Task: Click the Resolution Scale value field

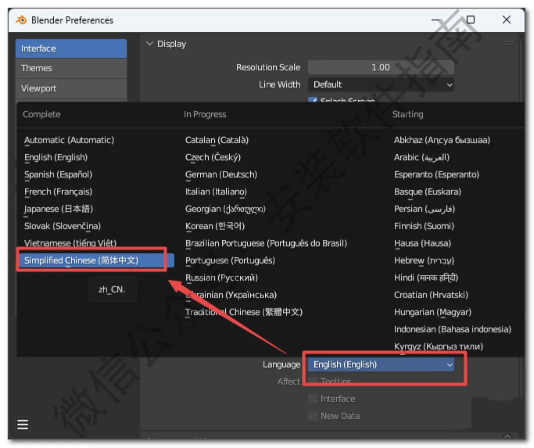Action: point(381,67)
